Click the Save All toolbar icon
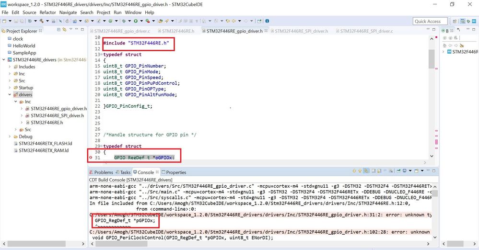Image resolution: width=479 pixels, height=250 pixels. pyautogui.click(x=22, y=21)
